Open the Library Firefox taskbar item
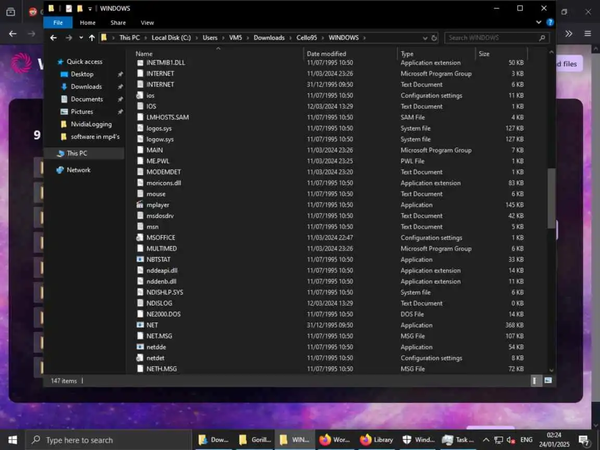 377,440
